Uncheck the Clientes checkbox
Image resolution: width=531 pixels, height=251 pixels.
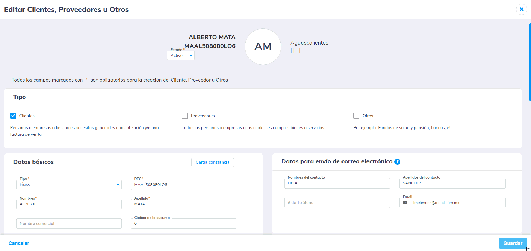13,116
